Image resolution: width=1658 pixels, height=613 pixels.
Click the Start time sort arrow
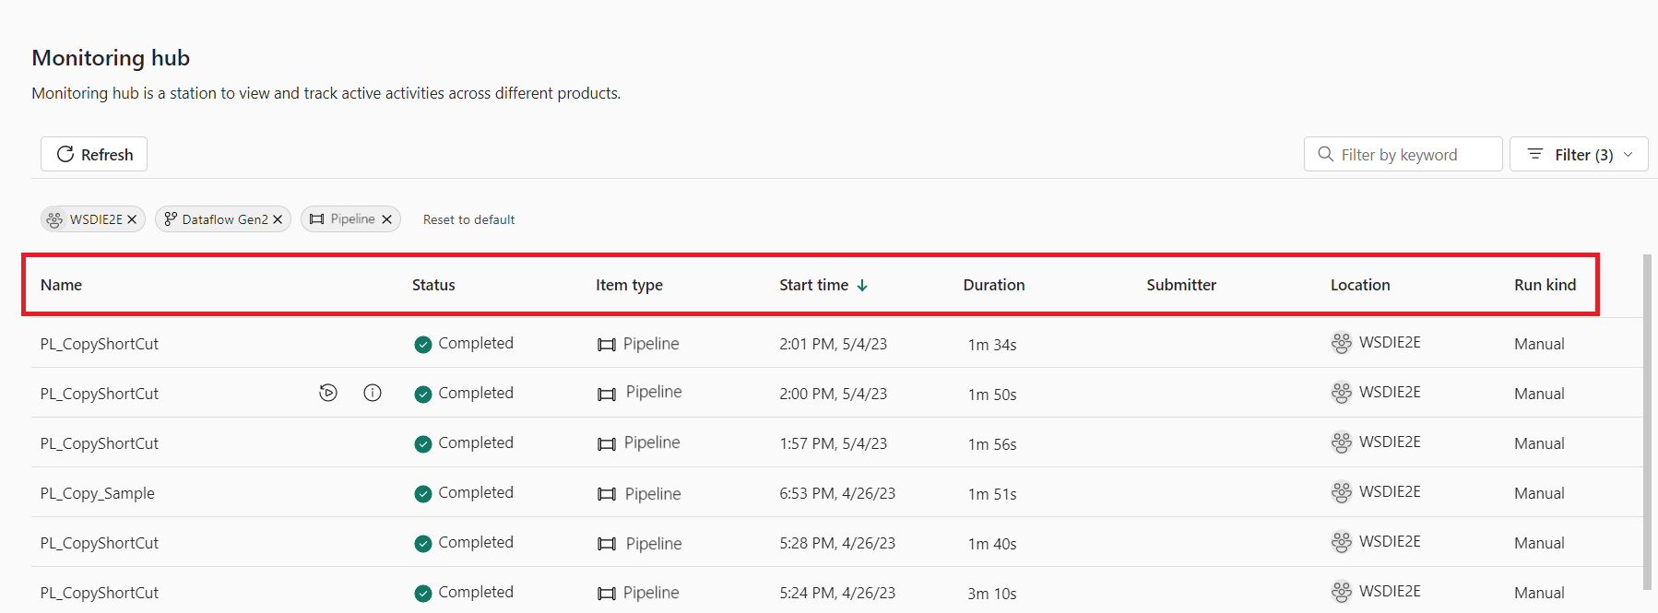862,286
